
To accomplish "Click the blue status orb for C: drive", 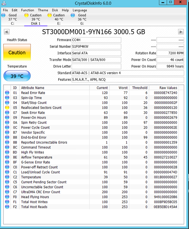I will 3,15.
